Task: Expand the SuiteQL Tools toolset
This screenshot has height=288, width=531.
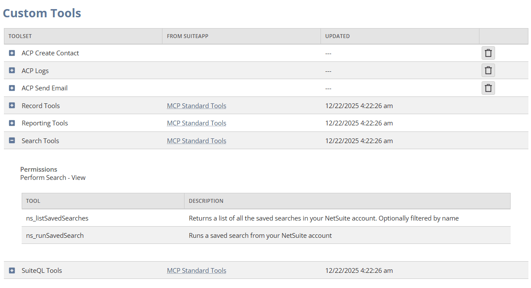Action: click(x=12, y=270)
